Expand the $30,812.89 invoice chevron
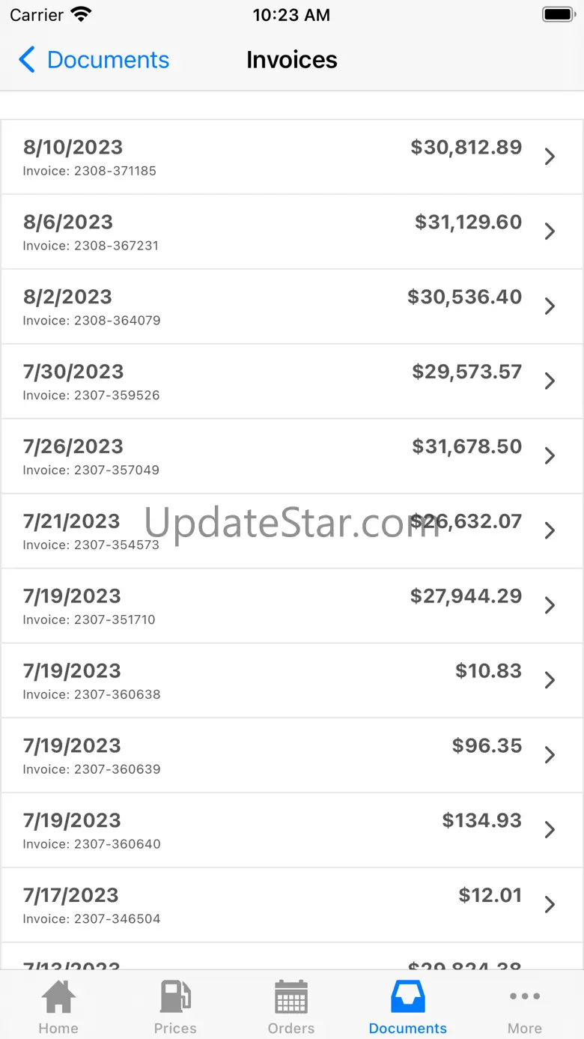The width and height of the screenshot is (584, 1039). pyautogui.click(x=550, y=157)
